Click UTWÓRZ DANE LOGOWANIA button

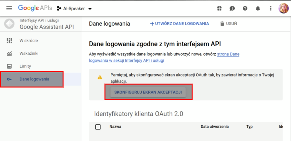tap(180, 24)
